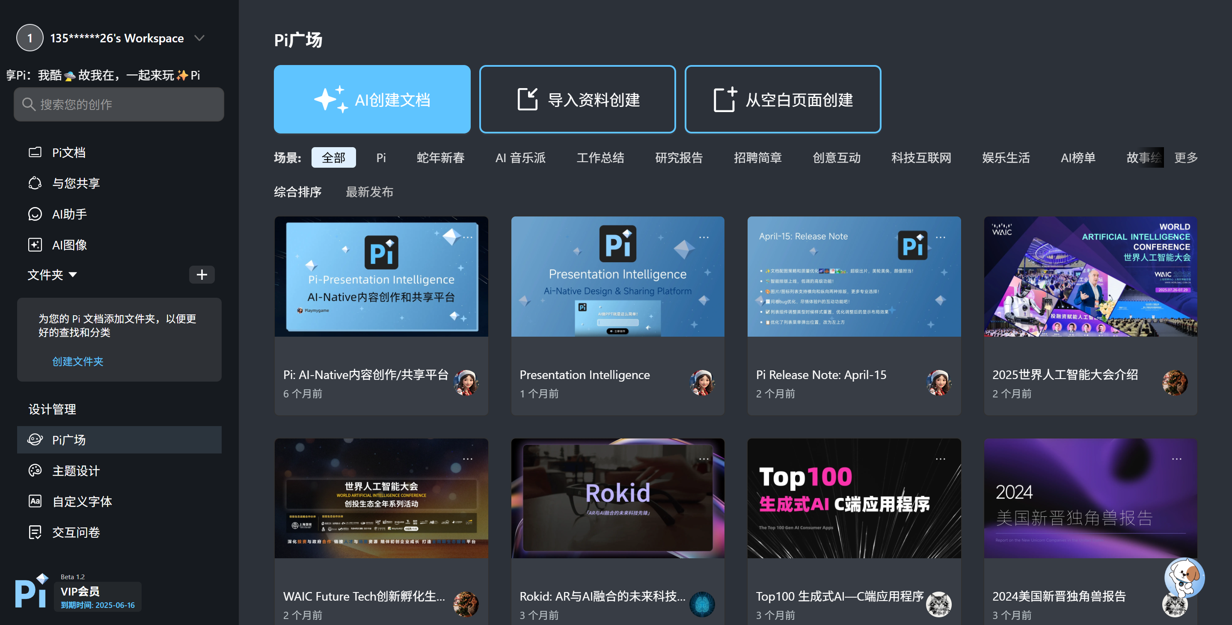Click the 135******26's Workspace name
Screen dimensions: 1232x625
(117, 38)
